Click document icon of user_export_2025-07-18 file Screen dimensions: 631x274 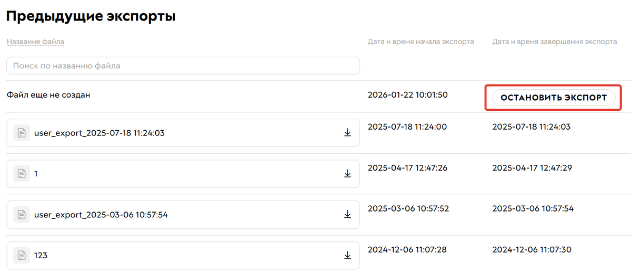(22, 133)
